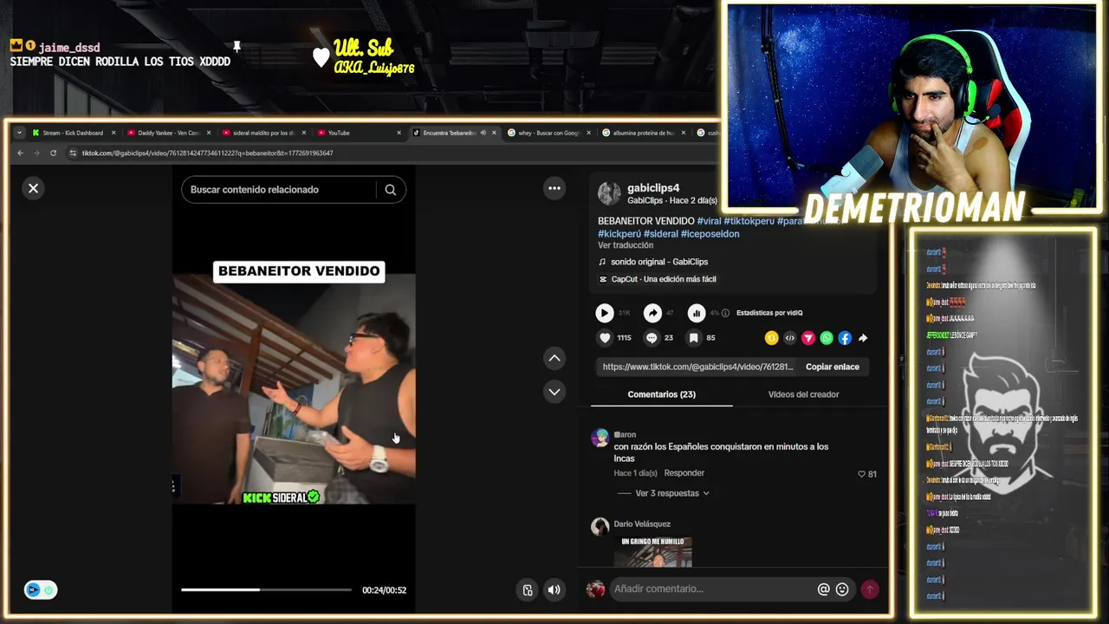Open the CapCut 'Una edición más fácil' link
1109x624 pixels.
pyautogui.click(x=664, y=279)
